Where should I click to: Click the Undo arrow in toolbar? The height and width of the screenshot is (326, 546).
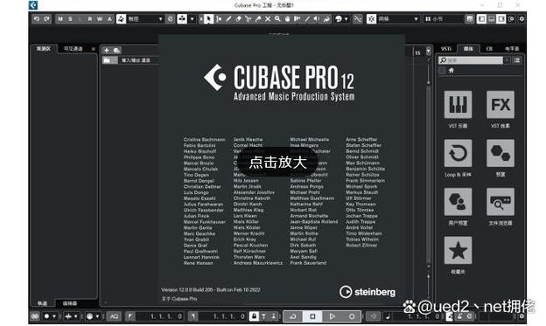37,18
